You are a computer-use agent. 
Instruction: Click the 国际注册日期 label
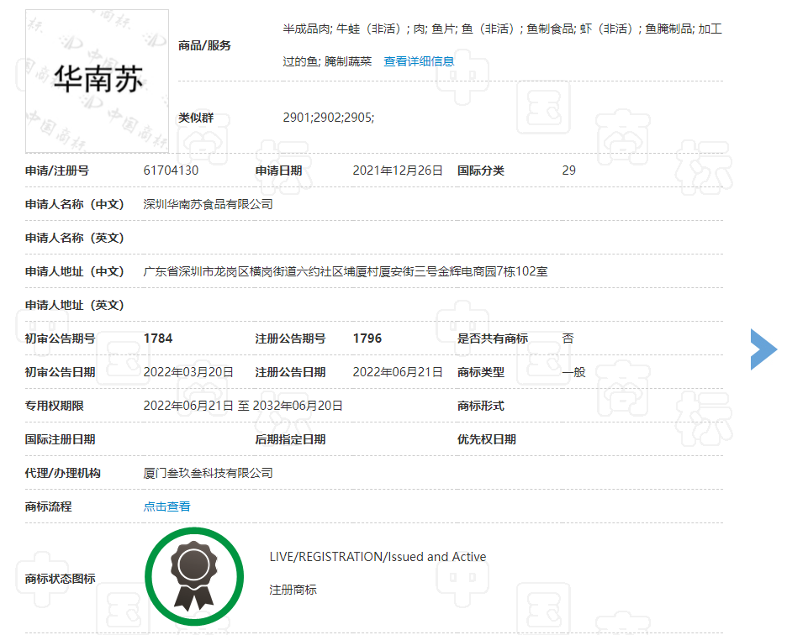(x=61, y=439)
